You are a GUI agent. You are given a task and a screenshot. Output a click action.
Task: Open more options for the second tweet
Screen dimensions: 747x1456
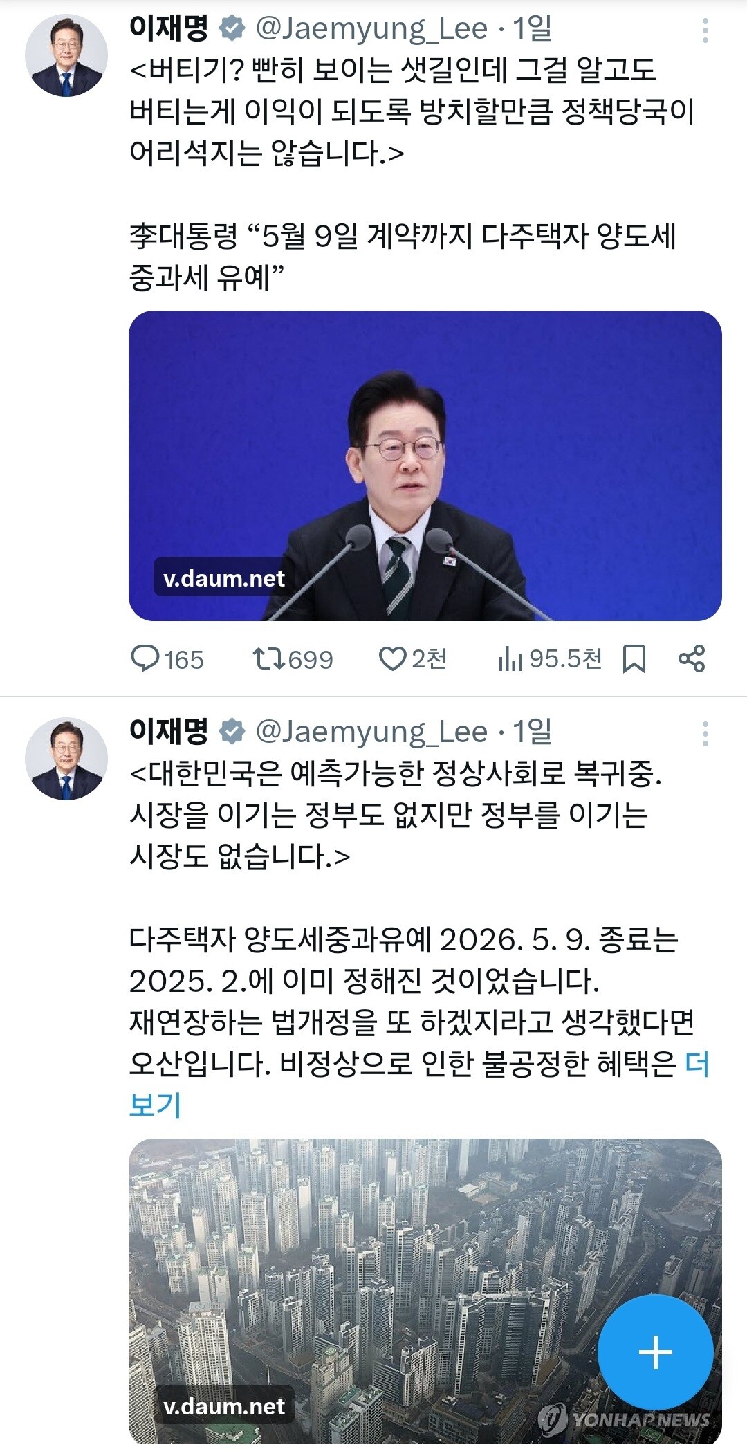(705, 734)
